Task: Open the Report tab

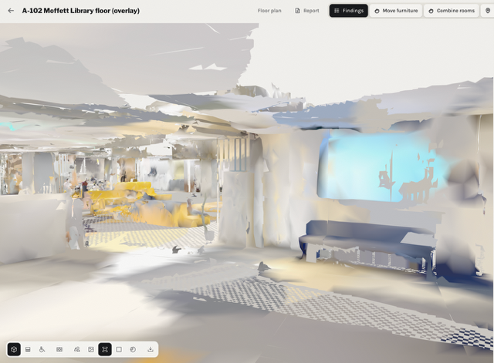Action: tap(307, 11)
